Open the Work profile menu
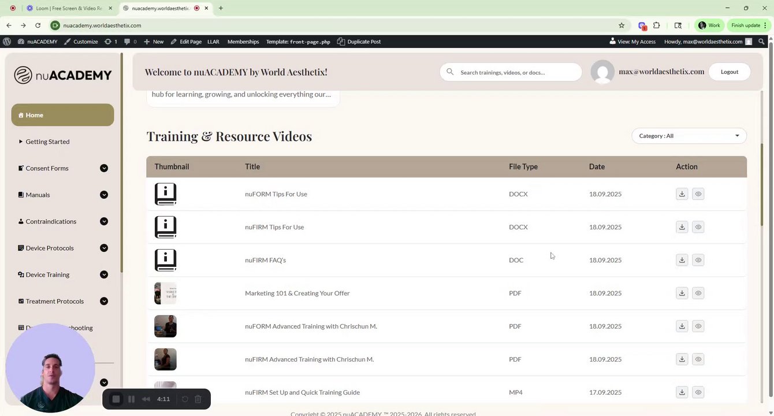The height and width of the screenshot is (416, 774). [x=709, y=25]
